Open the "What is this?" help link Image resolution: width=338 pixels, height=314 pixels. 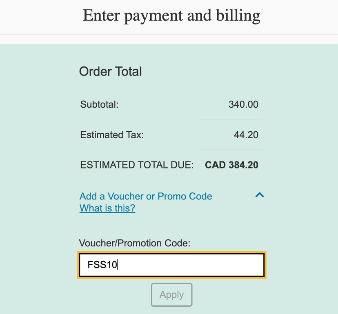coord(107,208)
